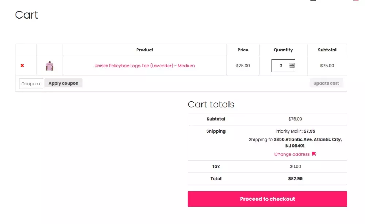Viewport: 365px width, 224px height.
Task: Click the Change address link
Action: pos(292,154)
